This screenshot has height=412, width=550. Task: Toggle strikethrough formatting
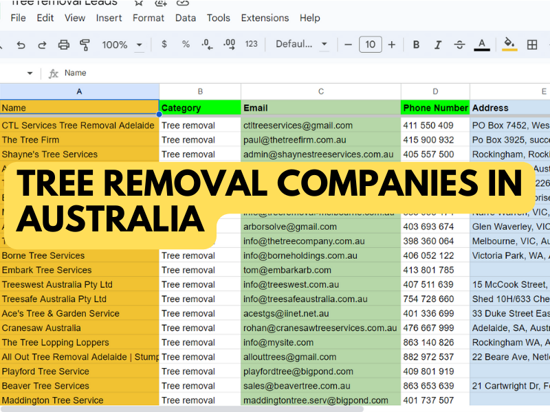coord(459,45)
